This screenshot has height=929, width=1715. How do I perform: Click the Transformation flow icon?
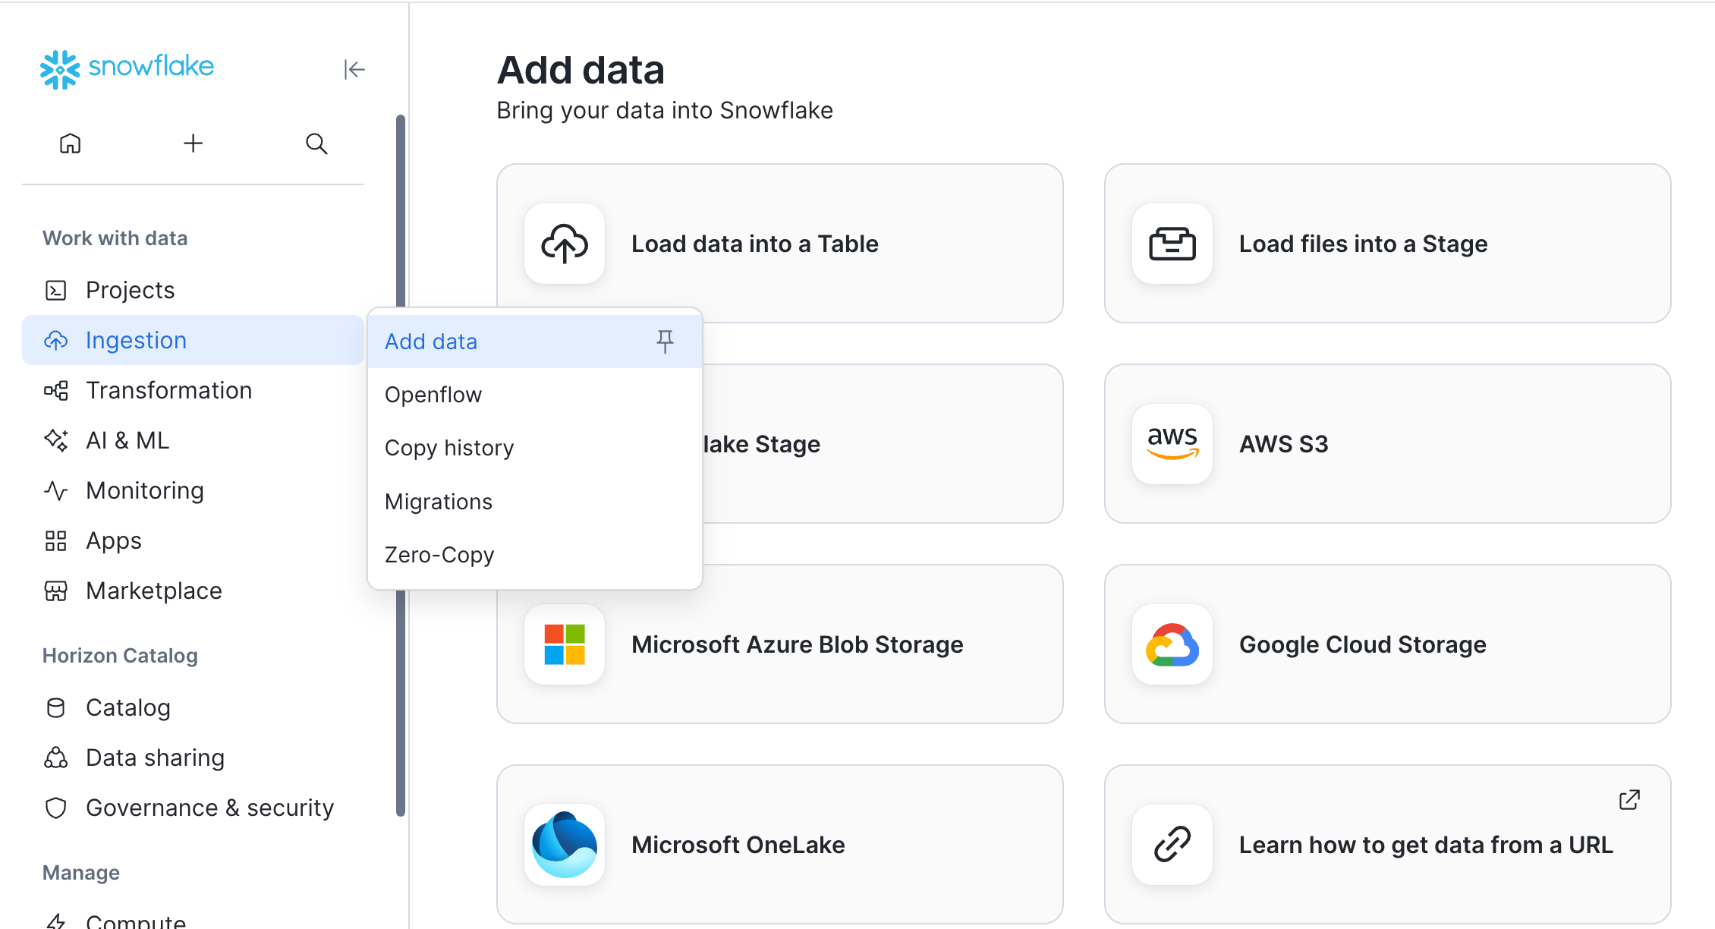(x=56, y=390)
